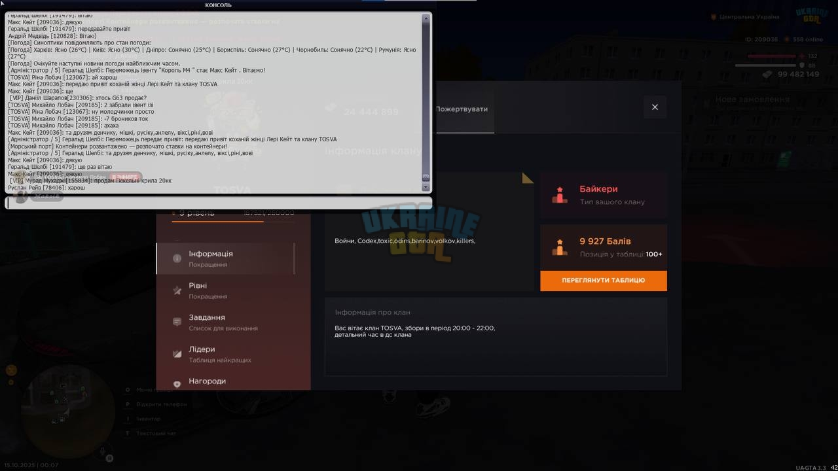Click the 558 online counter text
Viewport: 838px width, 471px height.
[807, 39]
